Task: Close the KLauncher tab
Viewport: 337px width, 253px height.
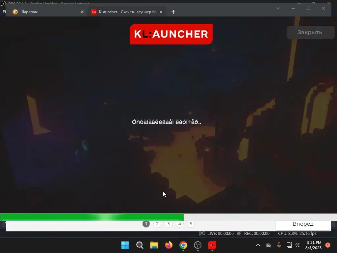Action: (161, 12)
